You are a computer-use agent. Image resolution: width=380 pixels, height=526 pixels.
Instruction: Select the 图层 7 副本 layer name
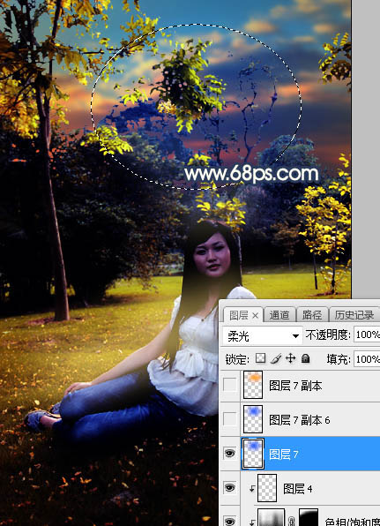pos(295,386)
